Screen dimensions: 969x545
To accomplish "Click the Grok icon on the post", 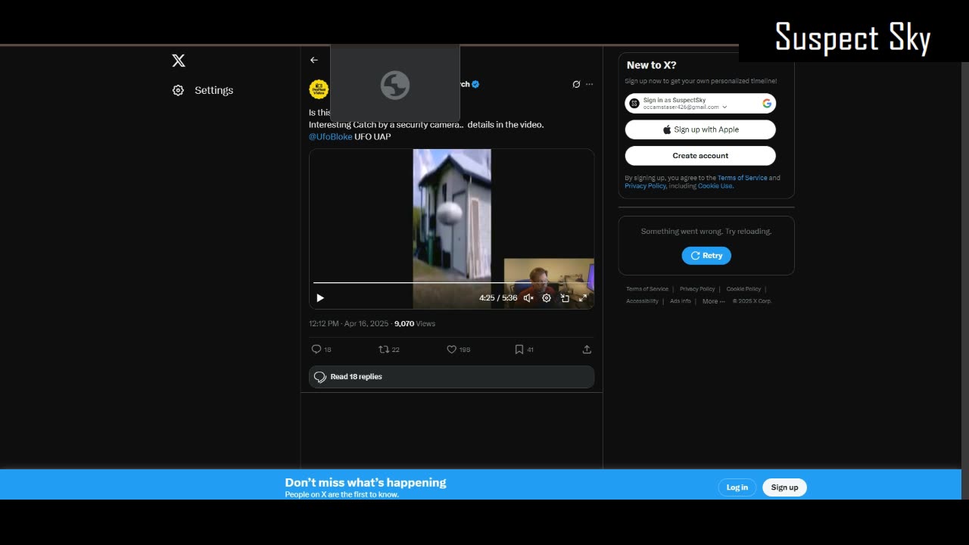I will (576, 84).
